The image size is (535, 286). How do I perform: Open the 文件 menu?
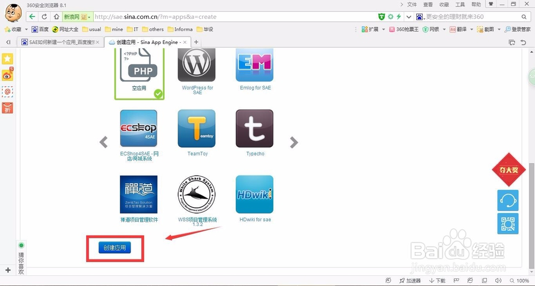(412, 4)
